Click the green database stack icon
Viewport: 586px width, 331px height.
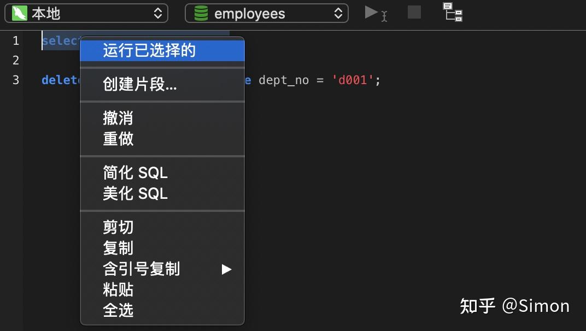pos(201,13)
